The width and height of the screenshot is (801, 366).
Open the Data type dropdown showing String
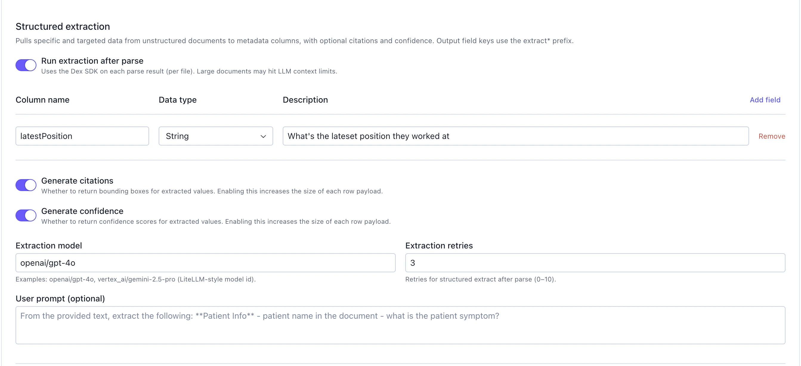coord(216,136)
